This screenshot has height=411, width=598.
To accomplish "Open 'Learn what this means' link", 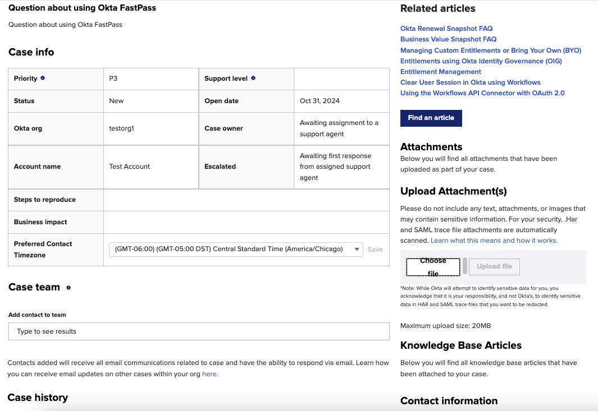I will 494,241.
